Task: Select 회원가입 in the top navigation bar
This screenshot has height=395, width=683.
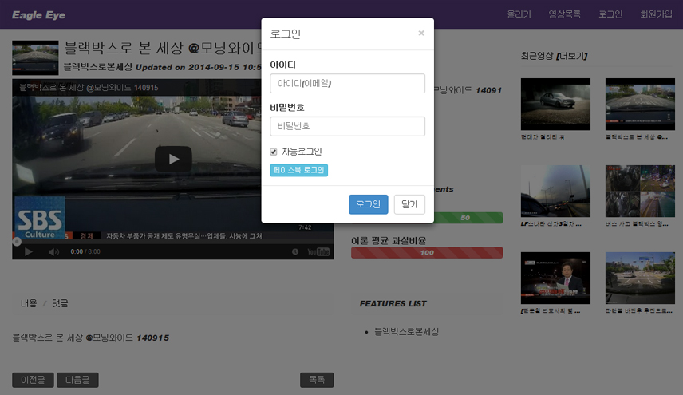Action: [656, 14]
